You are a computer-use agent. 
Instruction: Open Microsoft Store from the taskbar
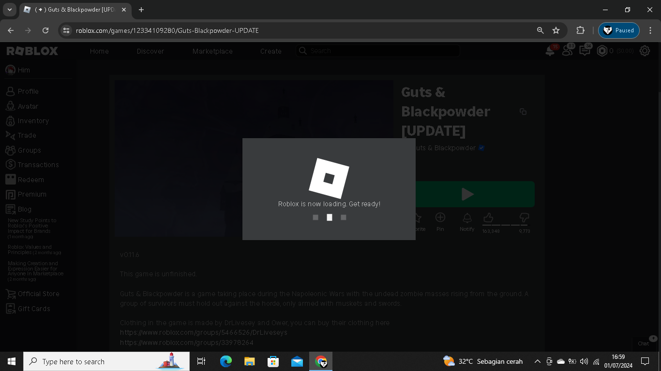273,361
